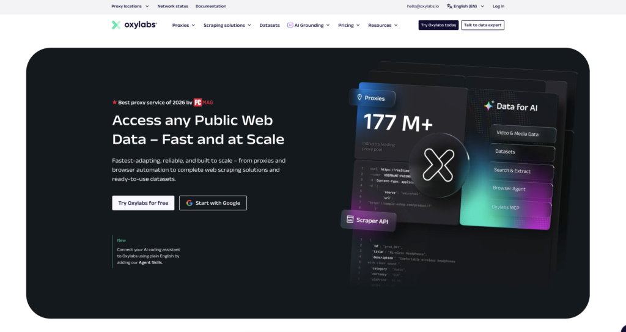
Task: Select Datasets card in Data for AI panel
Action: pos(522,152)
